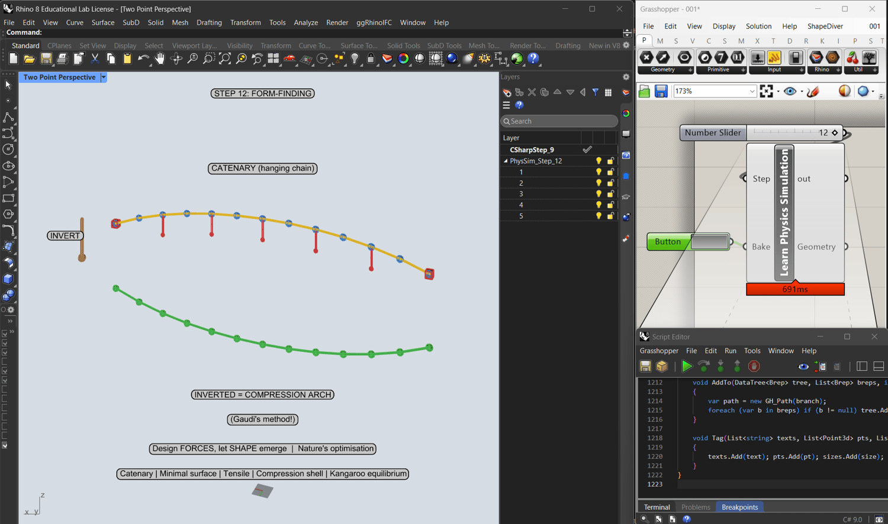Click the Grasshopper Zoom Extents icon
The width and height of the screenshot is (888, 524).
[766, 91]
